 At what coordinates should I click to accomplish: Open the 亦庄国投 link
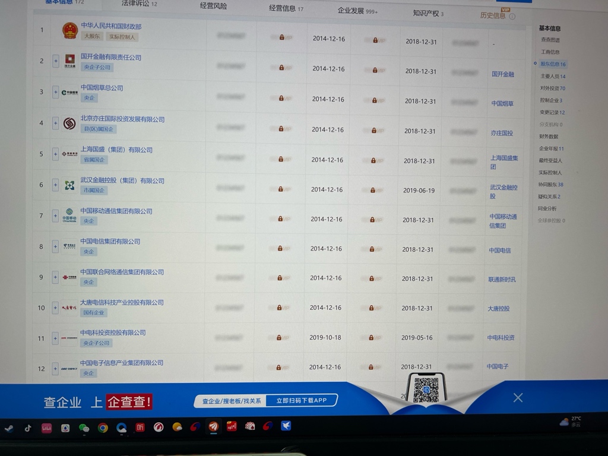502,133
